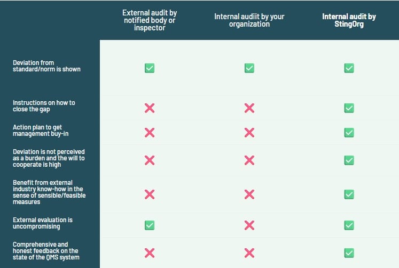Click the 'External evaluation is uncompromising' row label
The width and height of the screenshot is (399, 268).
point(43,223)
